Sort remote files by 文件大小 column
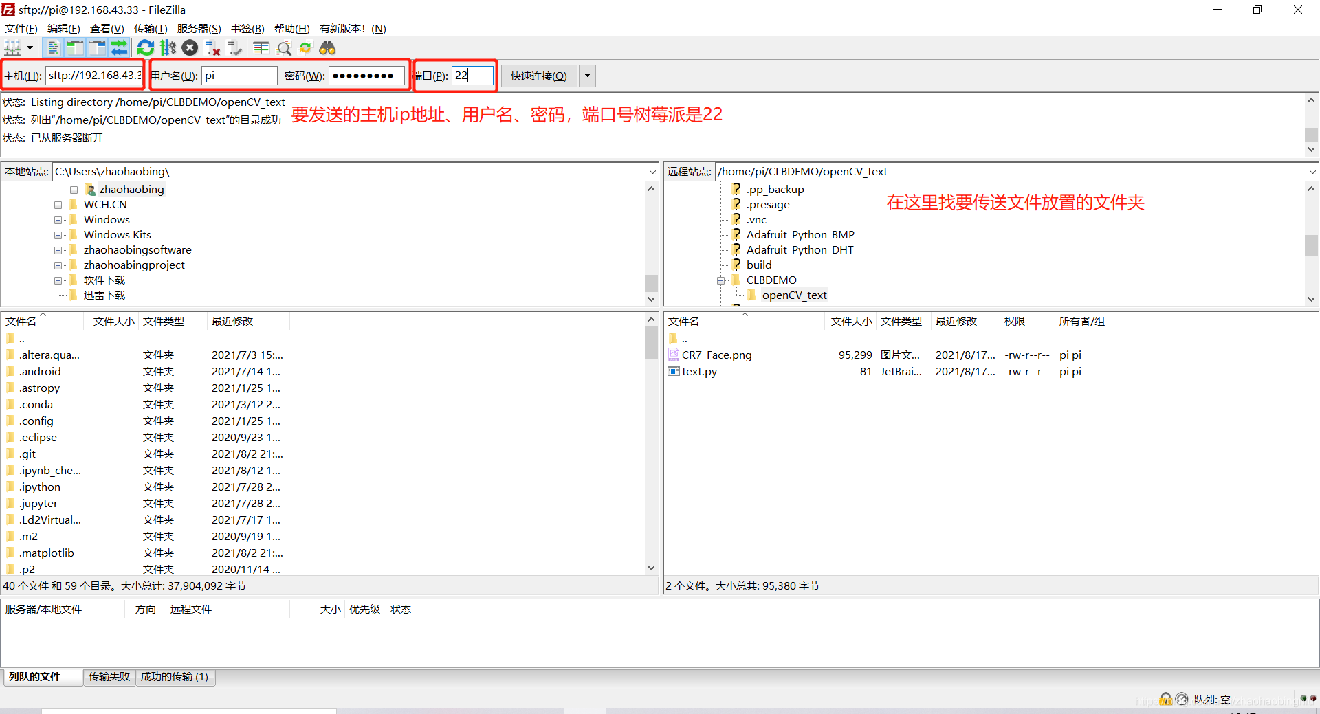The image size is (1320, 714). [x=850, y=321]
